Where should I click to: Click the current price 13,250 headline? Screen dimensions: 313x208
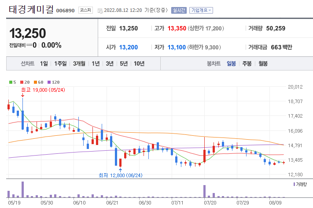[28, 33]
